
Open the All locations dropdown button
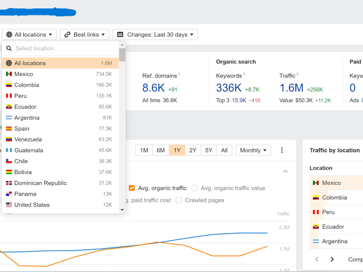[29, 34]
